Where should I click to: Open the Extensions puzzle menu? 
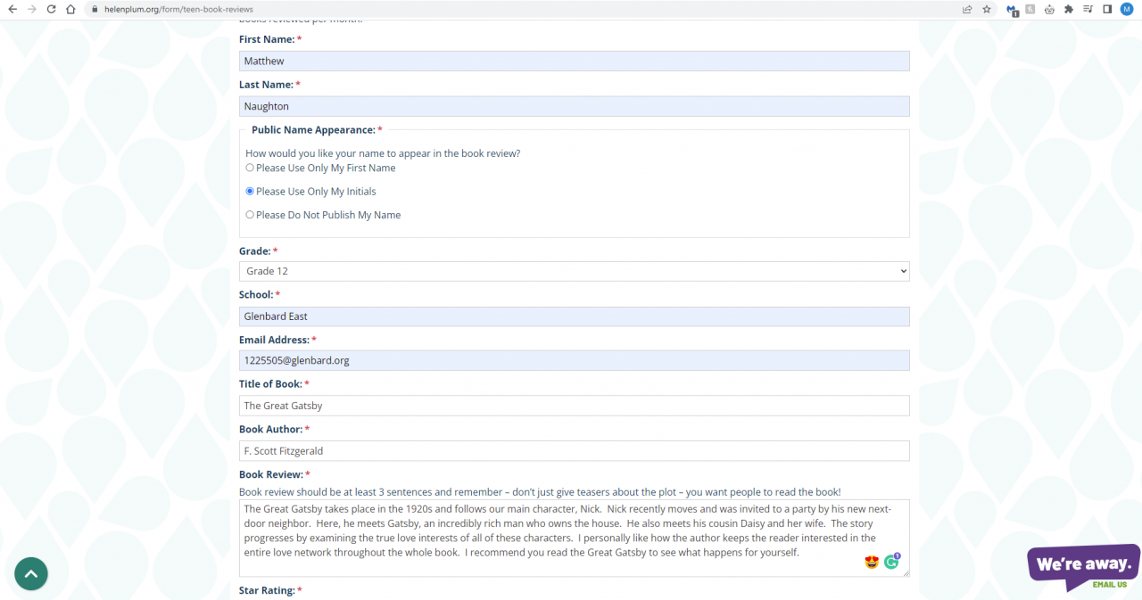tap(1069, 9)
